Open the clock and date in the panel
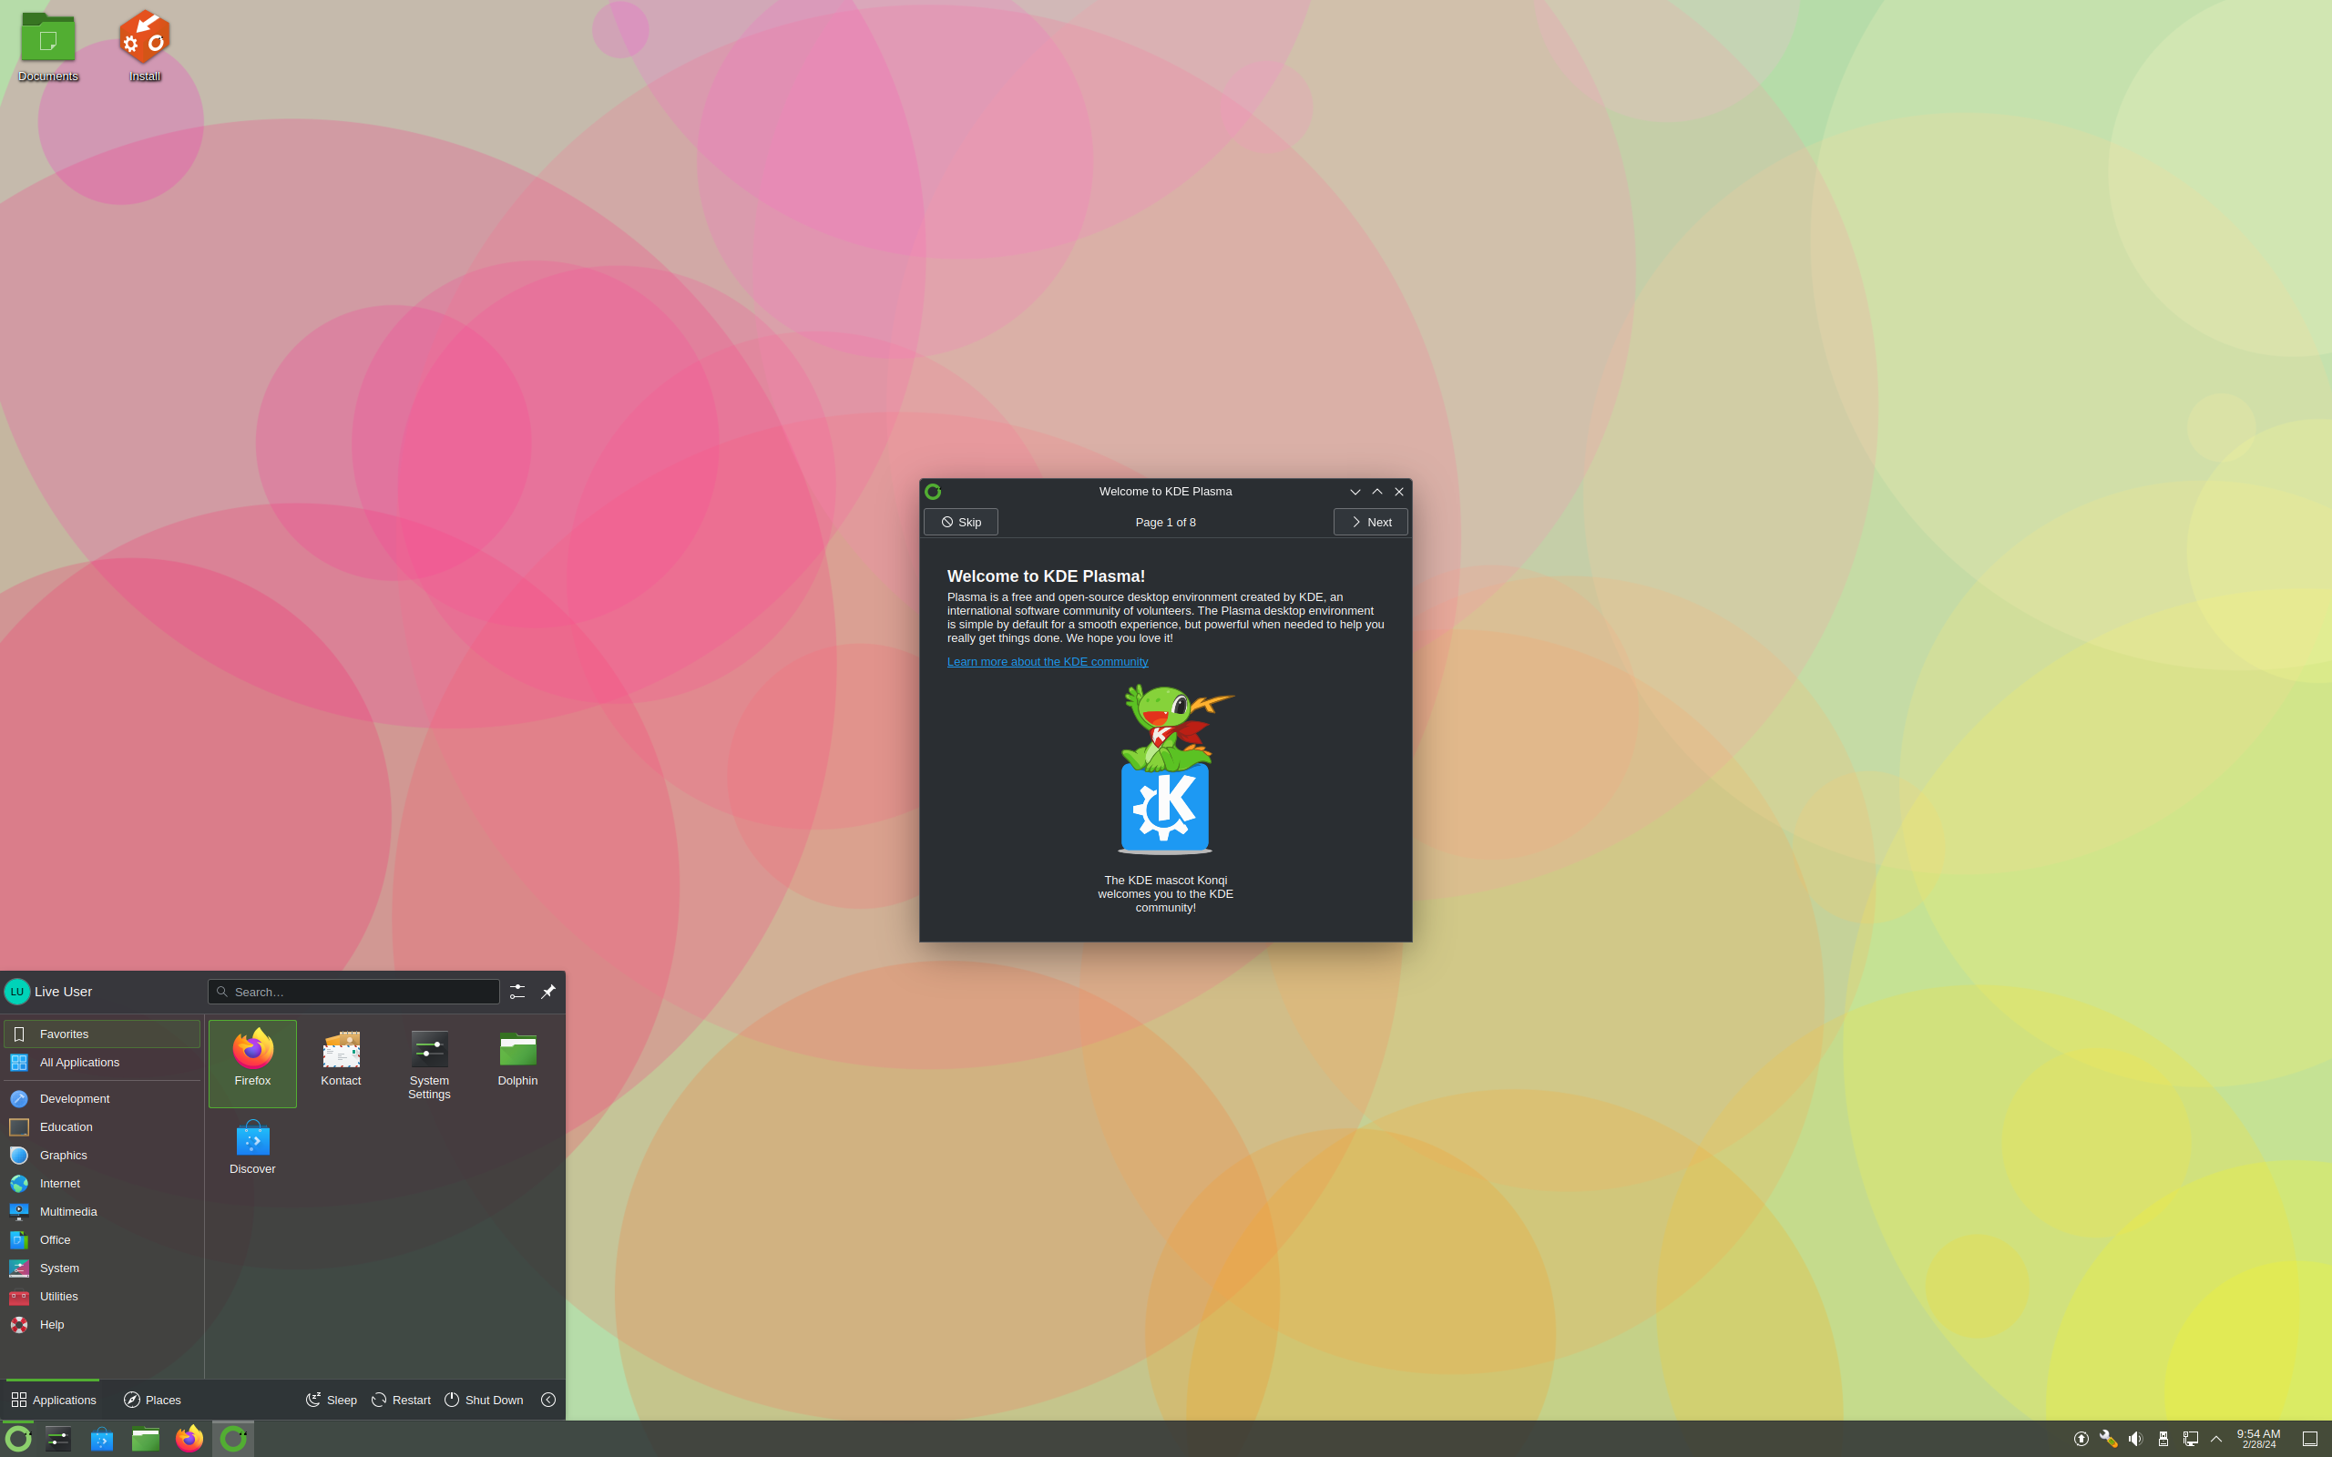Image resolution: width=2332 pixels, height=1457 pixels. coord(2259,1439)
